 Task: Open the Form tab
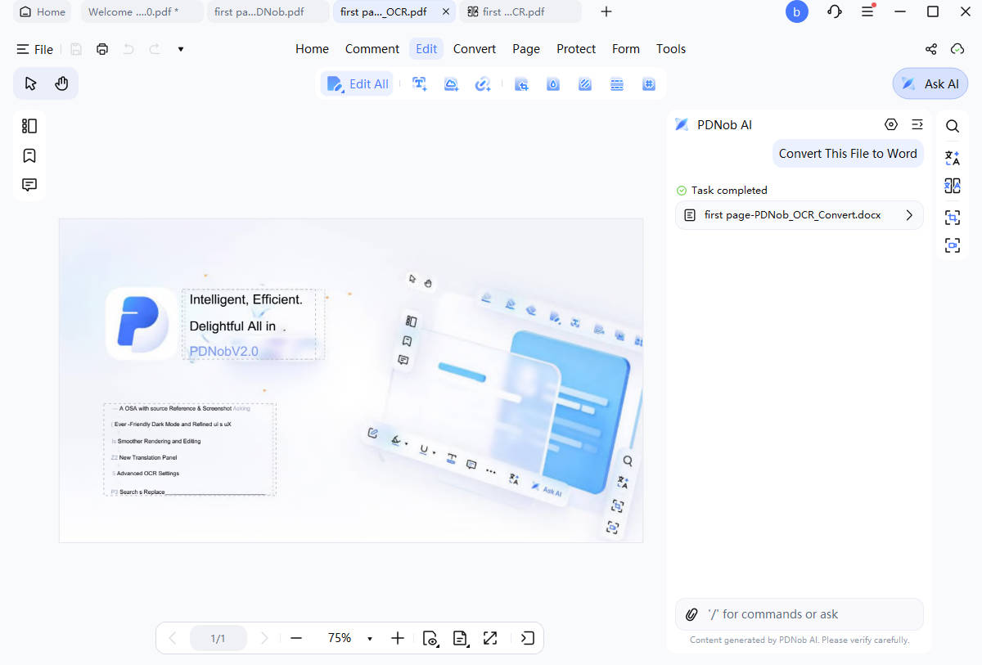click(x=626, y=49)
